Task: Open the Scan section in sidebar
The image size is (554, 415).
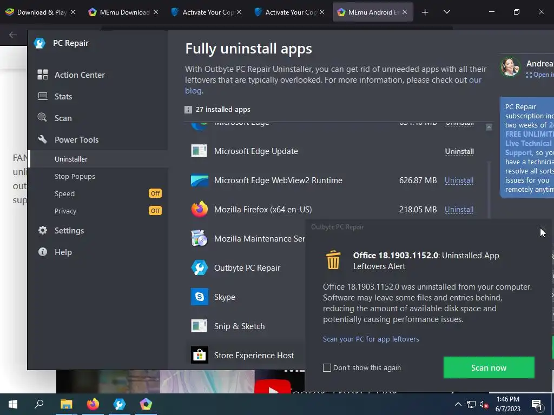Action: [63, 118]
